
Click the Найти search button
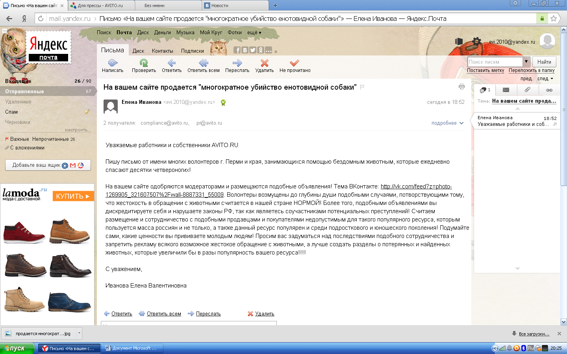pos(544,62)
